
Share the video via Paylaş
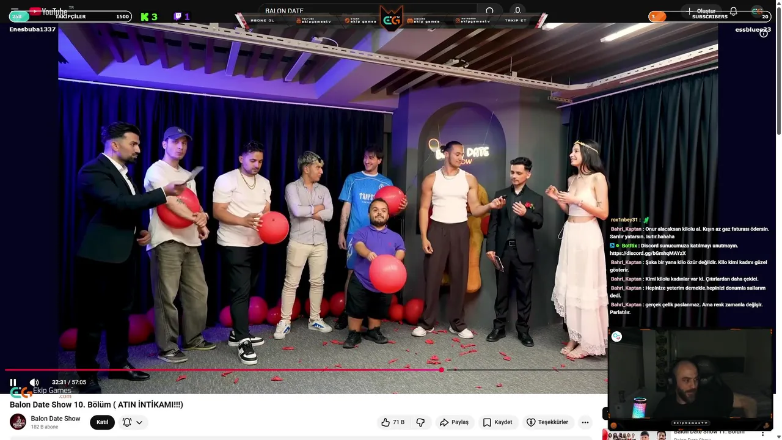(x=455, y=422)
